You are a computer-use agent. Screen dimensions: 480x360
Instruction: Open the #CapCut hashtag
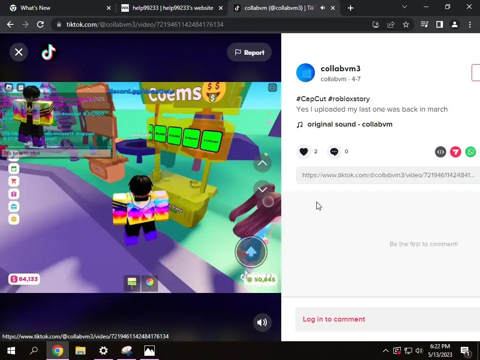pyautogui.click(x=311, y=99)
